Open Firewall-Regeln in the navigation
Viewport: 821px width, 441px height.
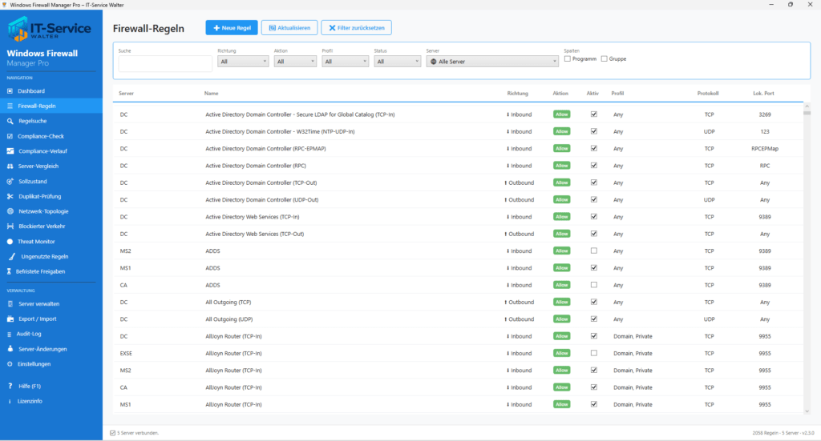pyautogui.click(x=51, y=106)
